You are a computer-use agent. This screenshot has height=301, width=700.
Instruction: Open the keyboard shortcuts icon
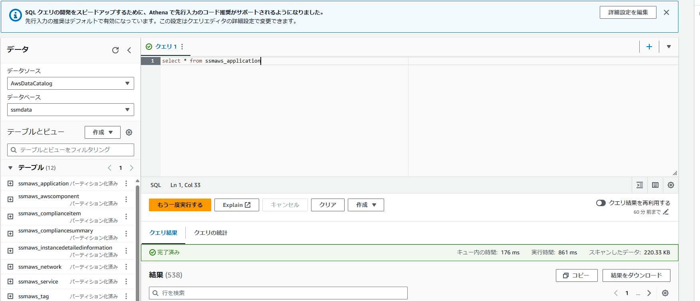(655, 185)
